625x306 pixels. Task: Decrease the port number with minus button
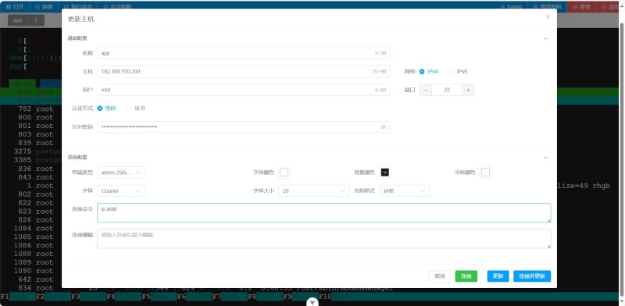(426, 90)
